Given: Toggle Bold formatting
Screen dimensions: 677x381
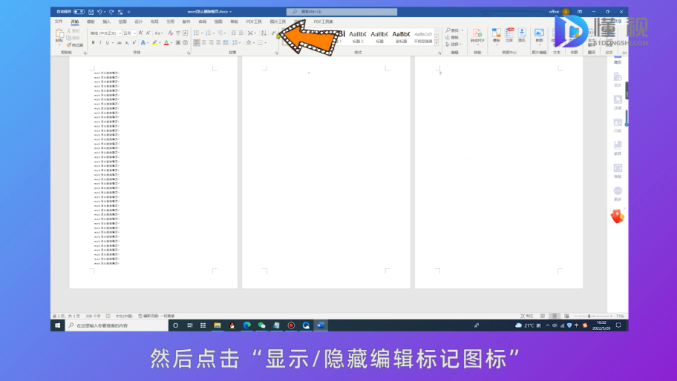Looking at the screenshot, I should tap(93, 43).
